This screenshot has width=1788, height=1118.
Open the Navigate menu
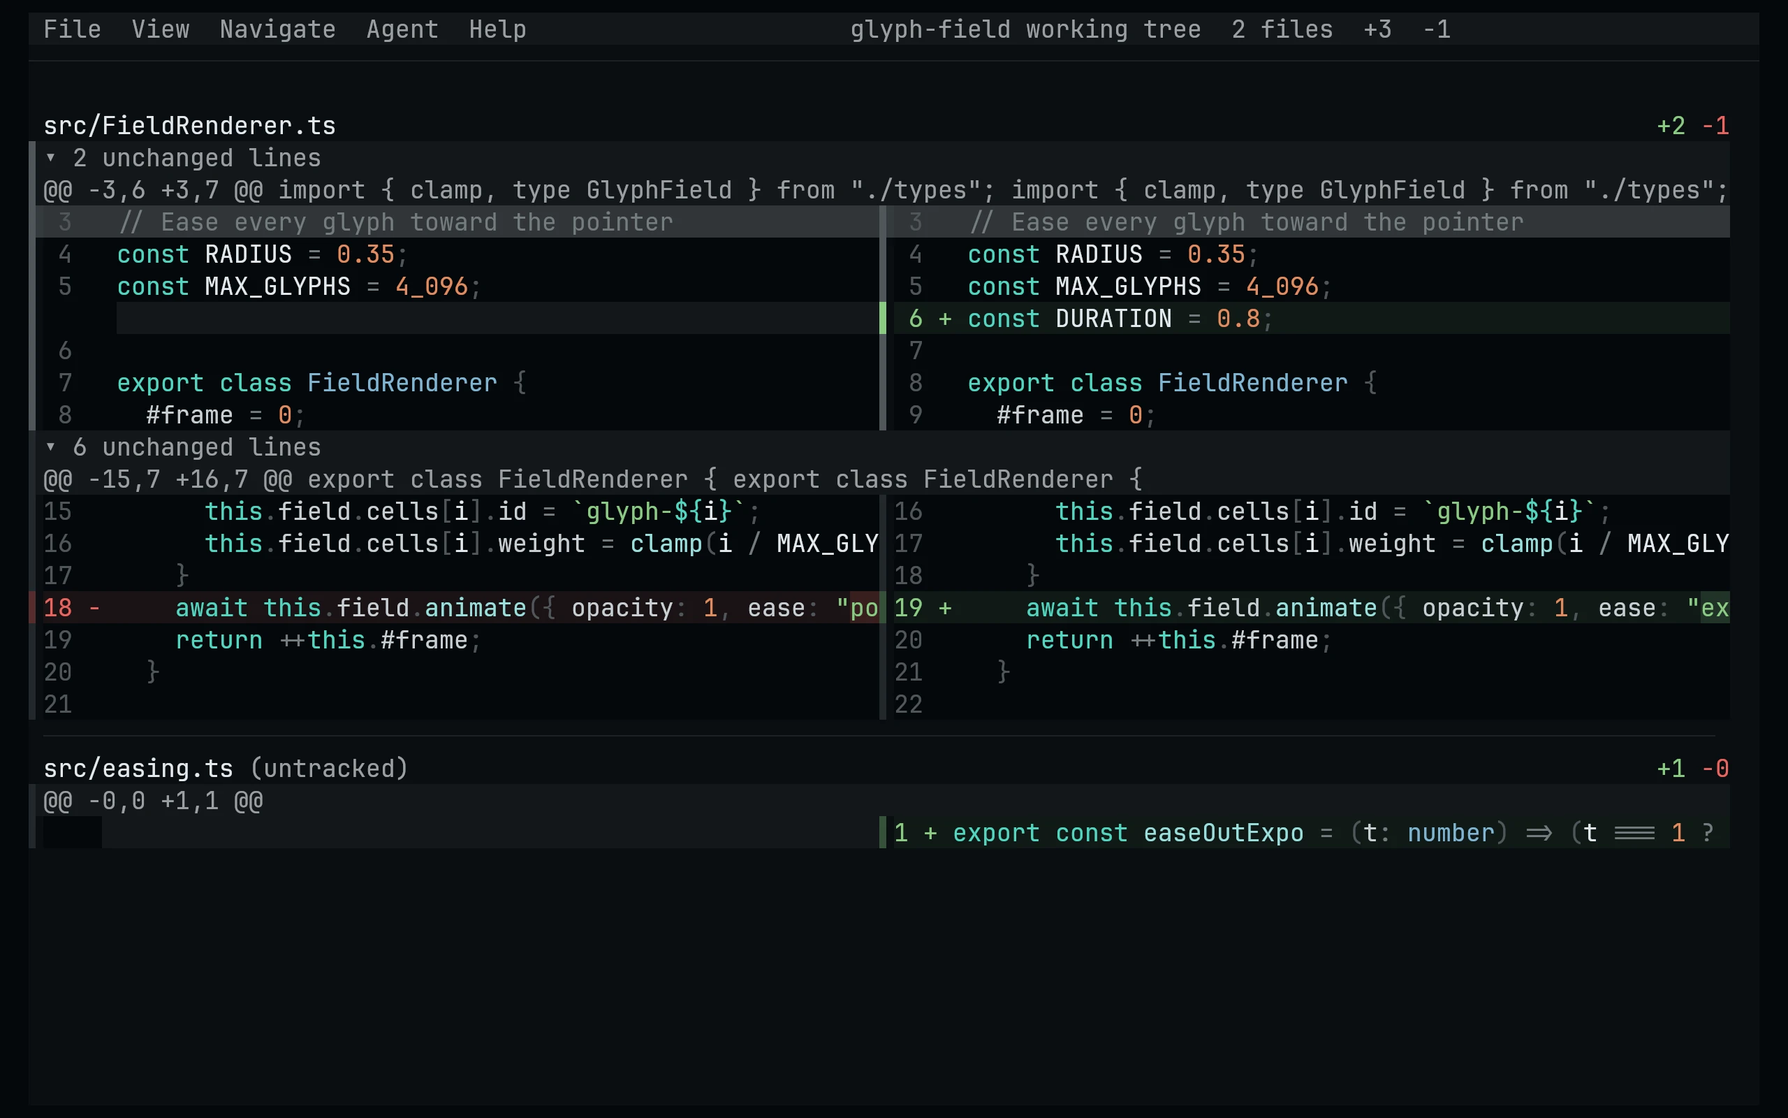tap(278, 29)
